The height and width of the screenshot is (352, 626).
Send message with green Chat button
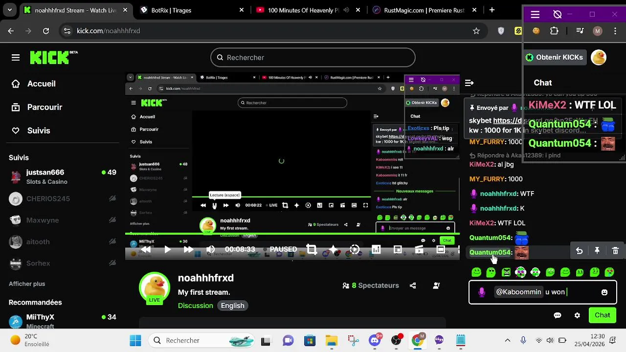(x=602, y=315)
